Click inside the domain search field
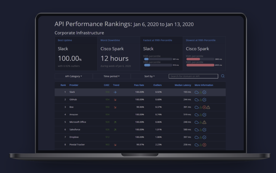This screenshot has height=173, width=276. point(193,76)
